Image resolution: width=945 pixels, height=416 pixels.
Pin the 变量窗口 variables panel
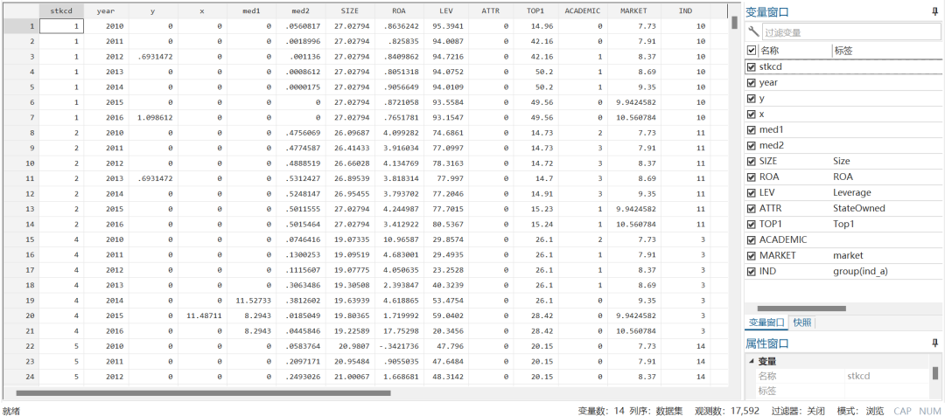(935, 11)
